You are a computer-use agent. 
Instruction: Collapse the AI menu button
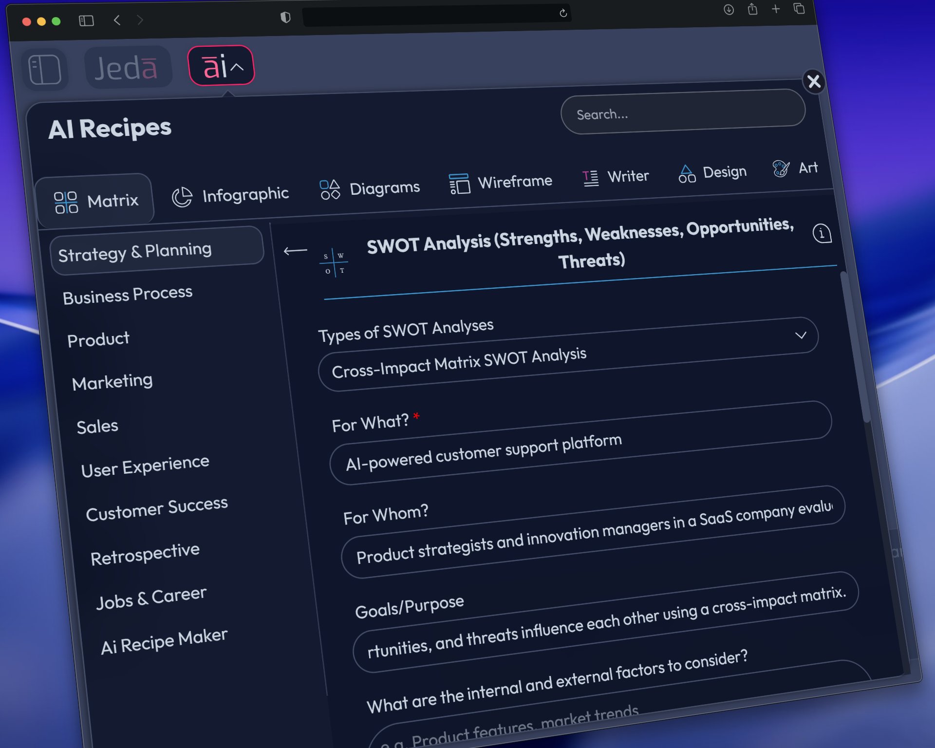click(222, 66)
